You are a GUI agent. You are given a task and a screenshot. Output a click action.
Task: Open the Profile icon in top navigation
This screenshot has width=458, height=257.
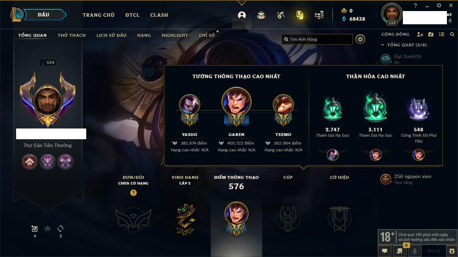(x=242, y=15)
